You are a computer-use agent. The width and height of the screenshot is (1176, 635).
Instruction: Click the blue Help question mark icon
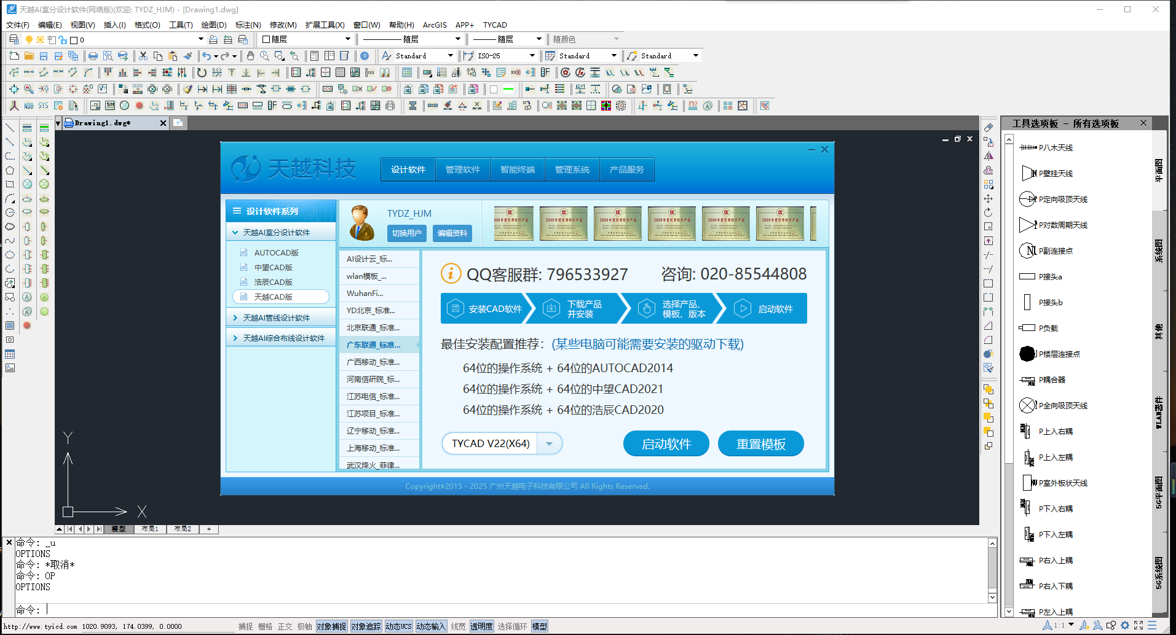(365, 56)
